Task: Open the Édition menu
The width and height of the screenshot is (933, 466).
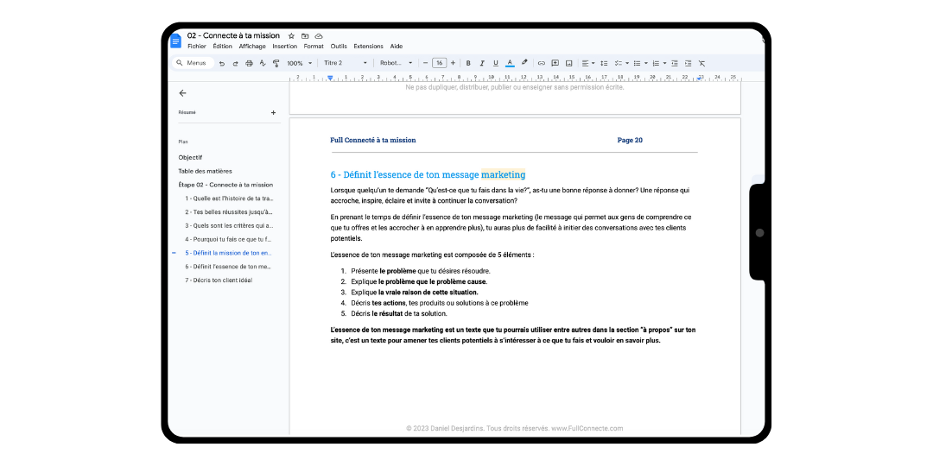Action: click(223, 47)
